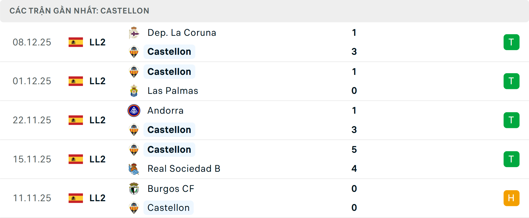
Task: Select the Castellon badge next to the 08.12.25 match
Action: 134,51
